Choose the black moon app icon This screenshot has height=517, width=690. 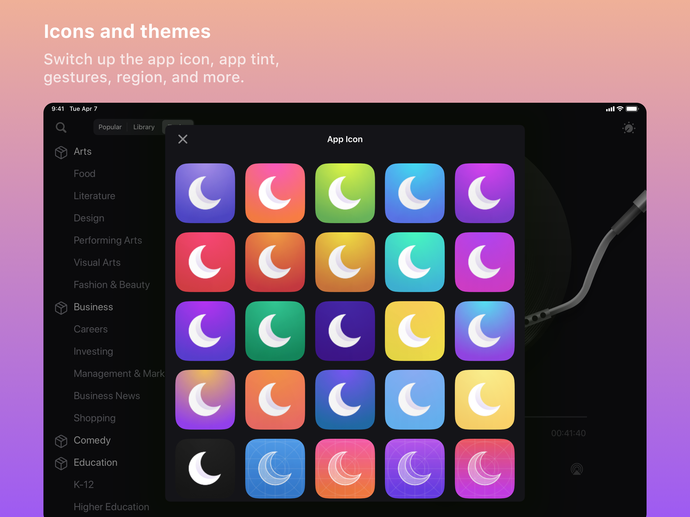pos(205,468)
